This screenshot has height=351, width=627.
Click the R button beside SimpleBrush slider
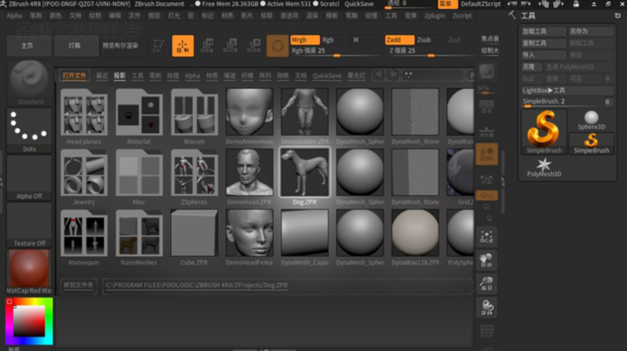[607, 102]
